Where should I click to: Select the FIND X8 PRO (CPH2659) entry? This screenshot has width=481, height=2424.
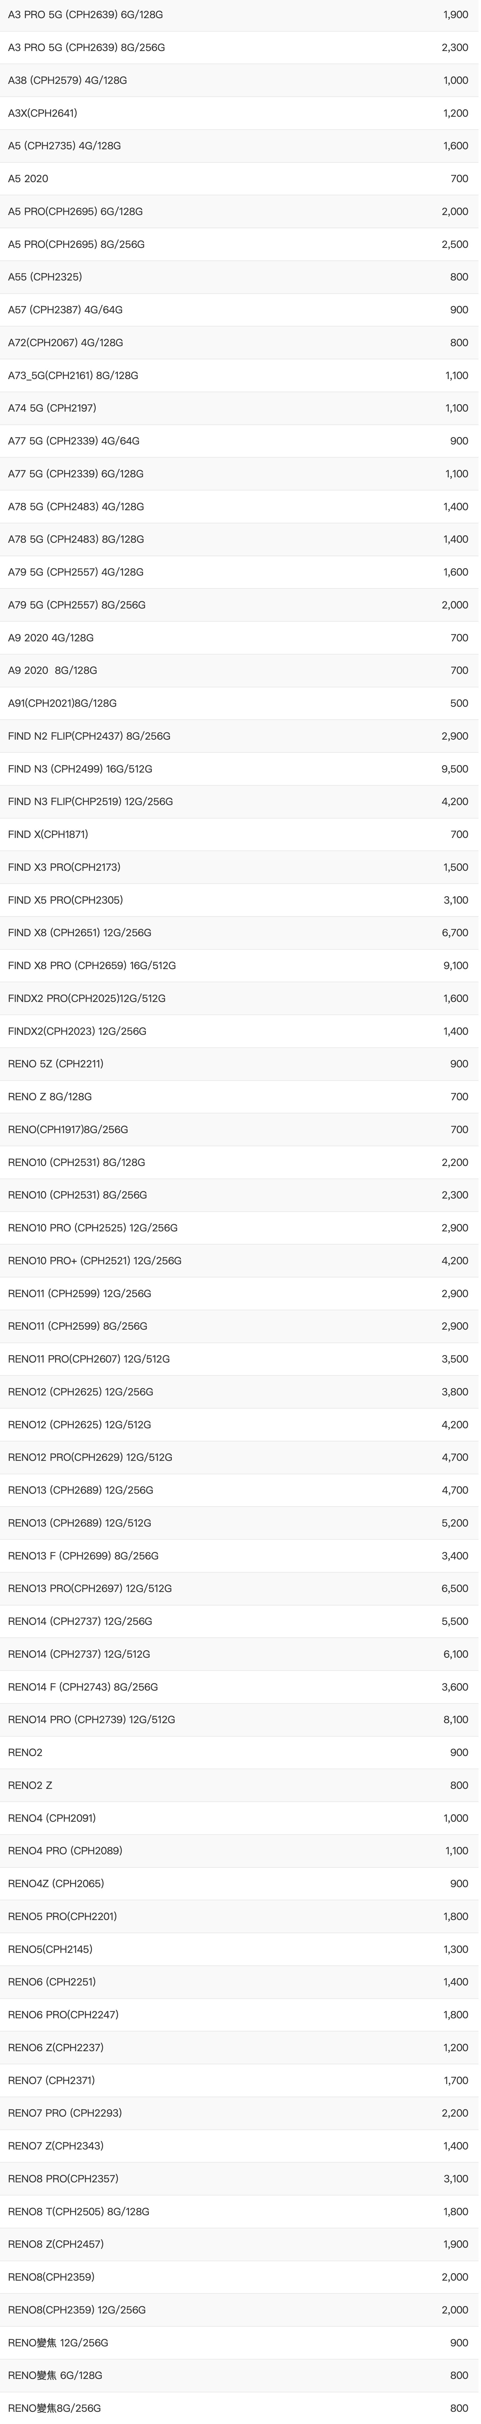tap(92, 965)
